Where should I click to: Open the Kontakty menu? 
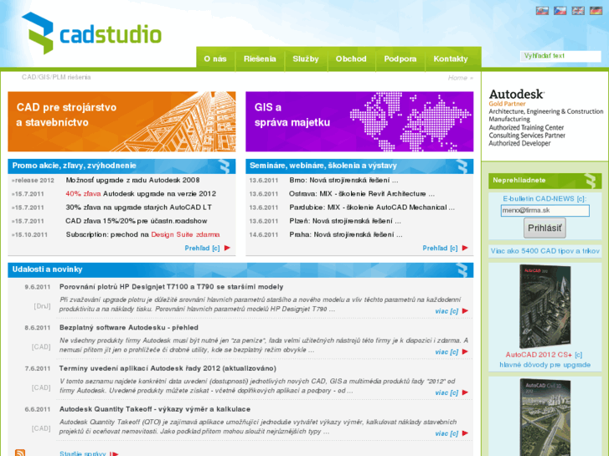(451, 59)
